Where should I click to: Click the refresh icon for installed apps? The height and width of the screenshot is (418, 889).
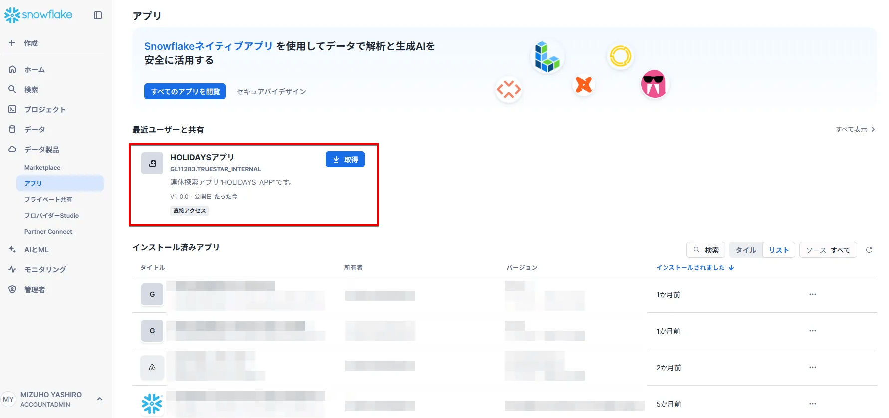869,250
